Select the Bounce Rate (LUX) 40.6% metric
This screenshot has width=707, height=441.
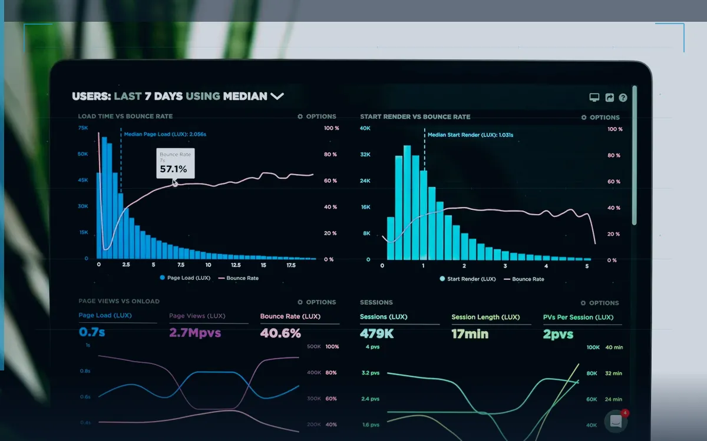coord(300,326)
